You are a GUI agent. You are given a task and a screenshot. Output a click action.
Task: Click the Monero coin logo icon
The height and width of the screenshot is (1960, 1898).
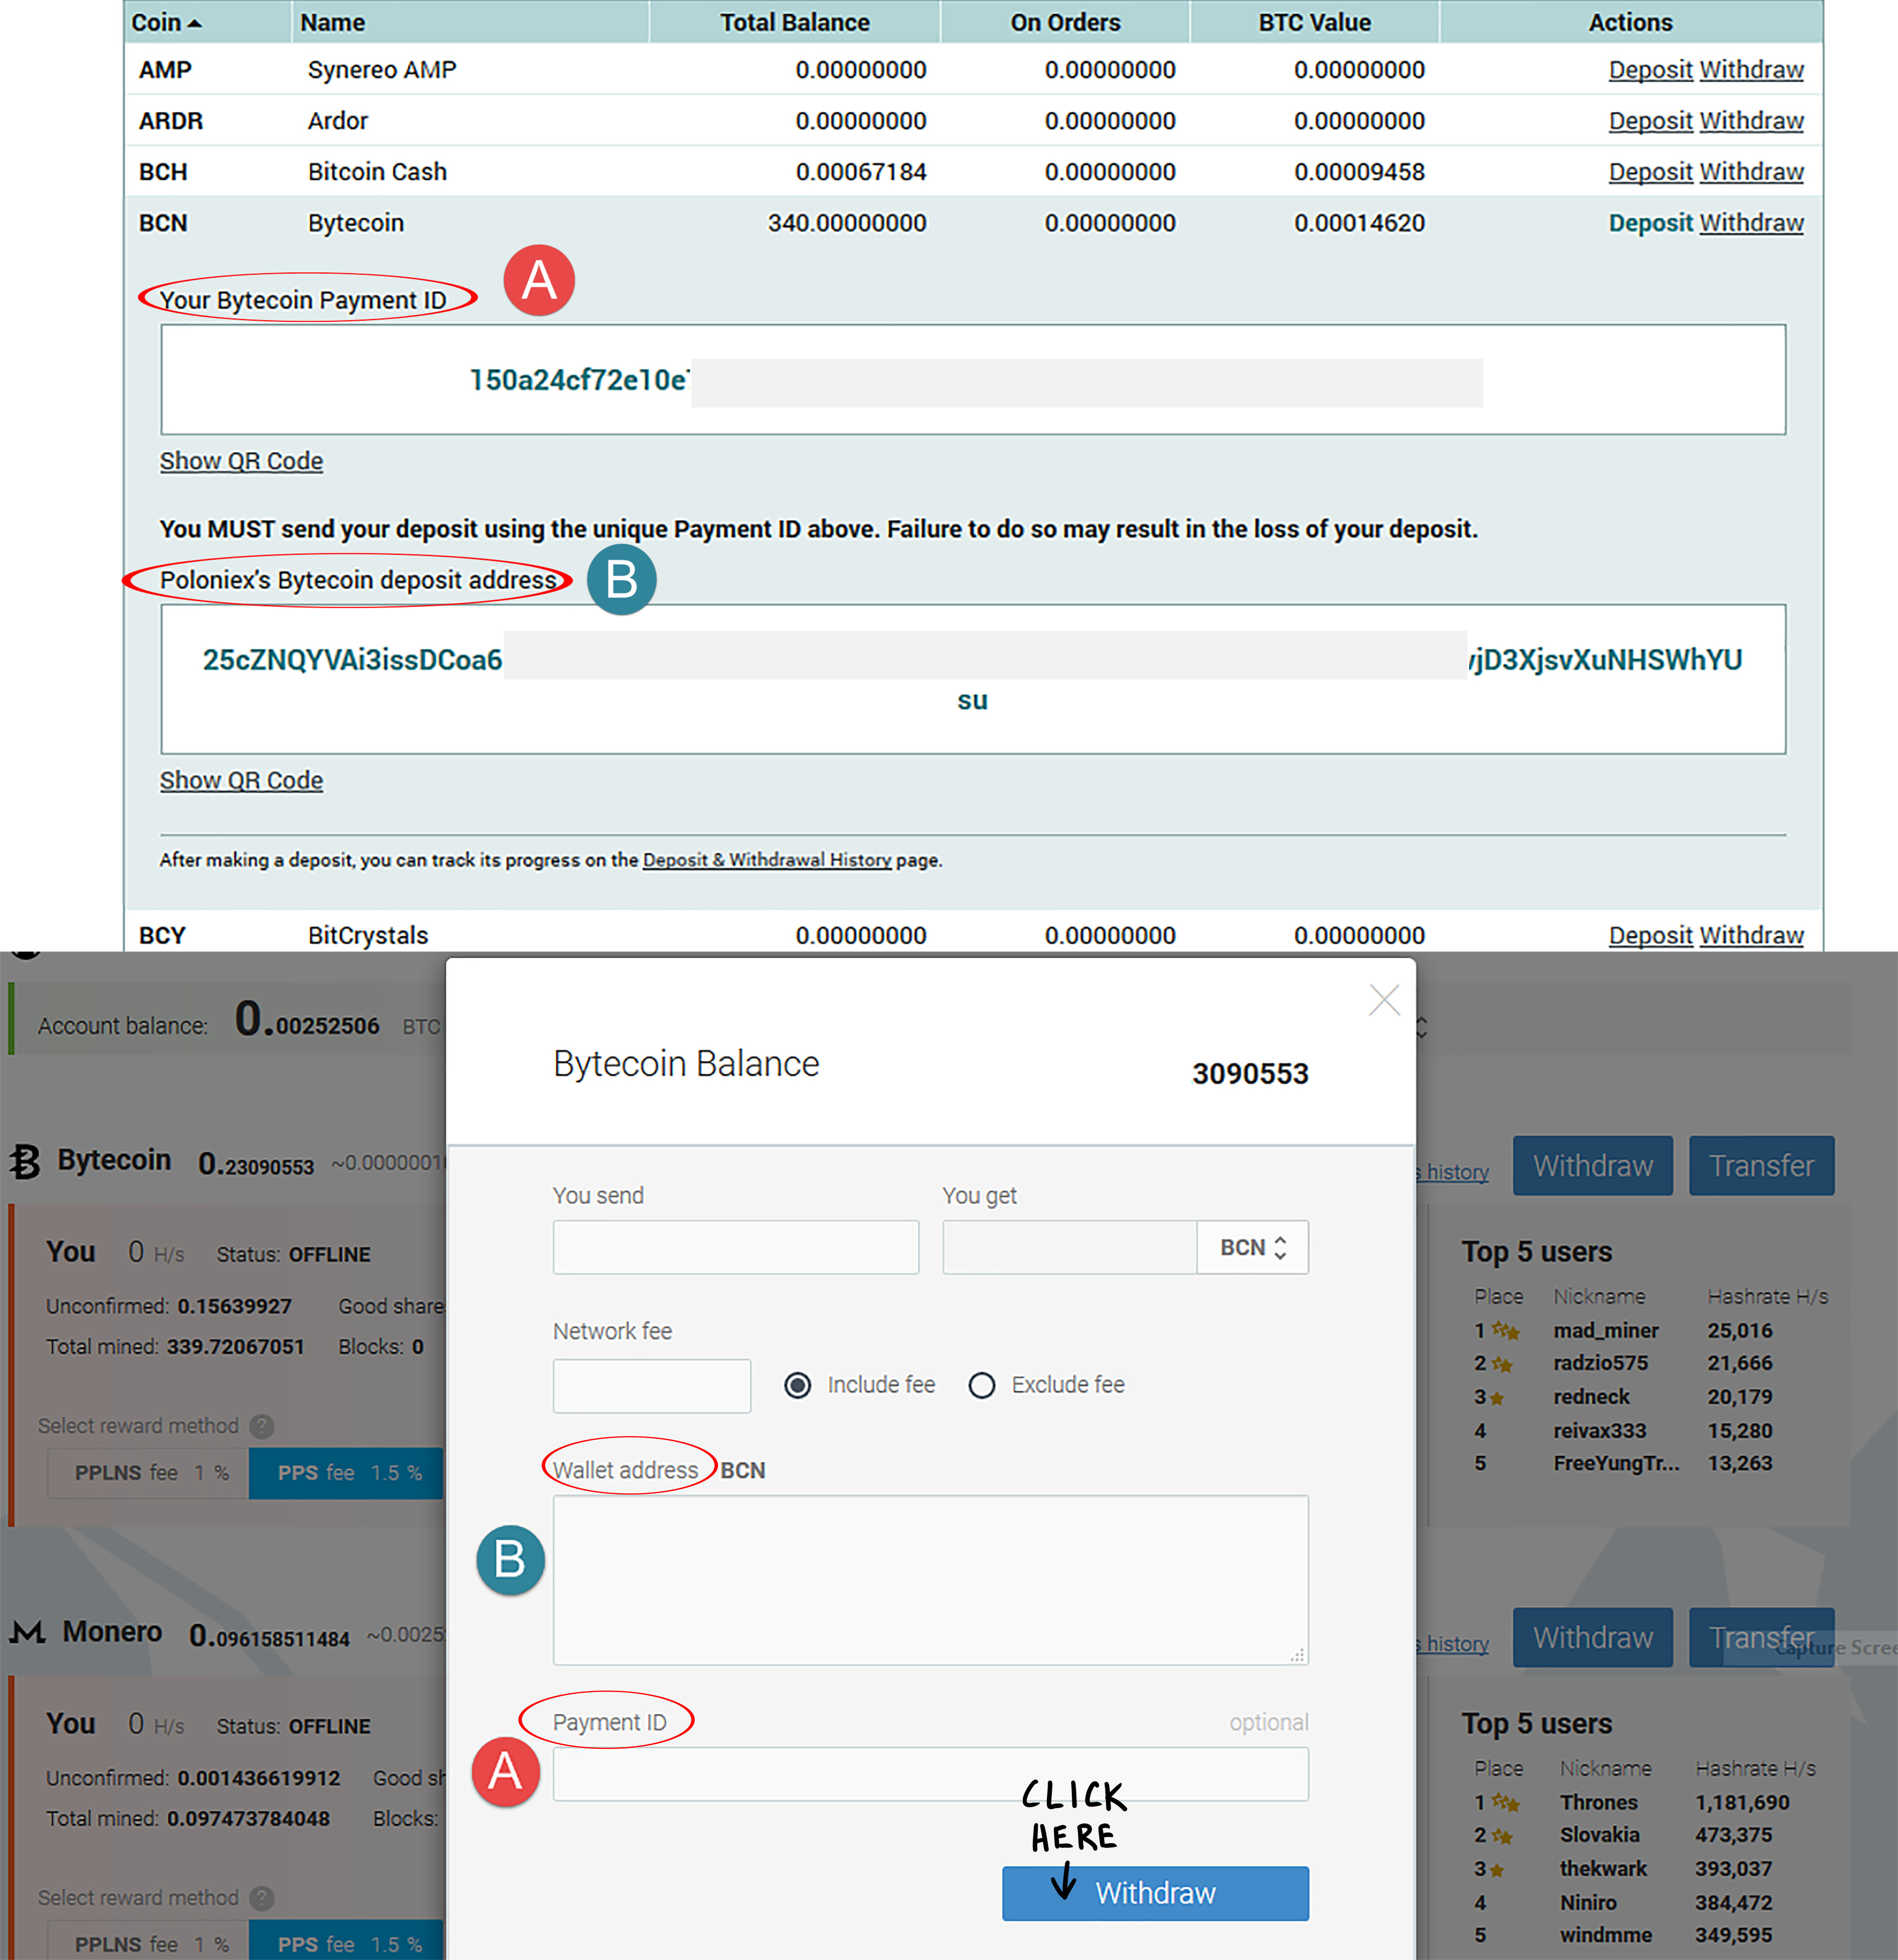tap(28, 1632)
